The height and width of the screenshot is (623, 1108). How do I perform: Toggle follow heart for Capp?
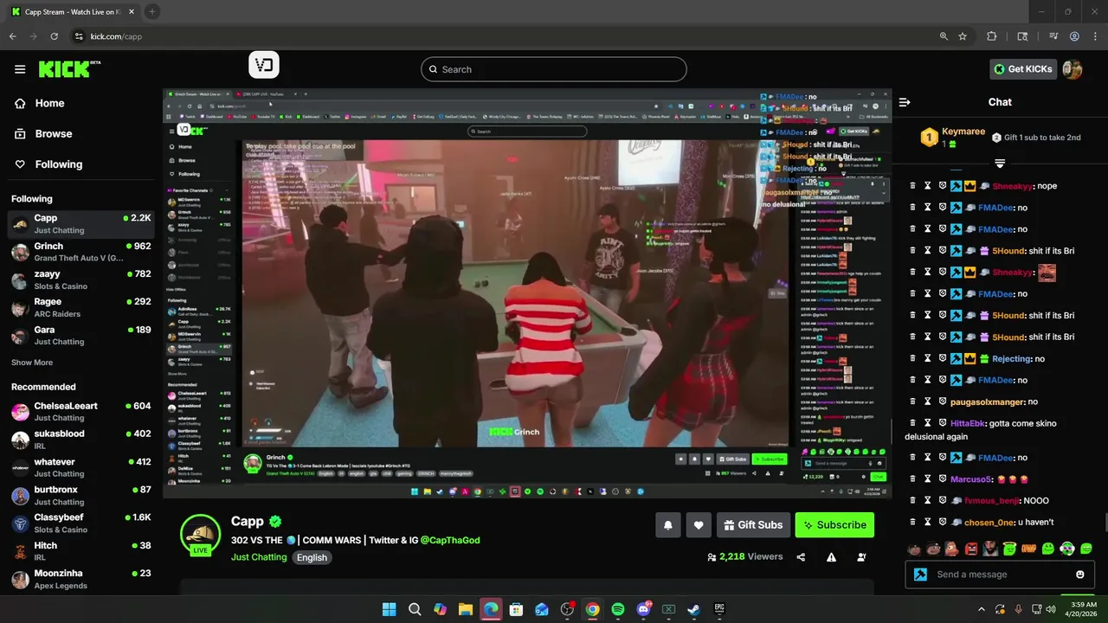[x=699, y=525]
